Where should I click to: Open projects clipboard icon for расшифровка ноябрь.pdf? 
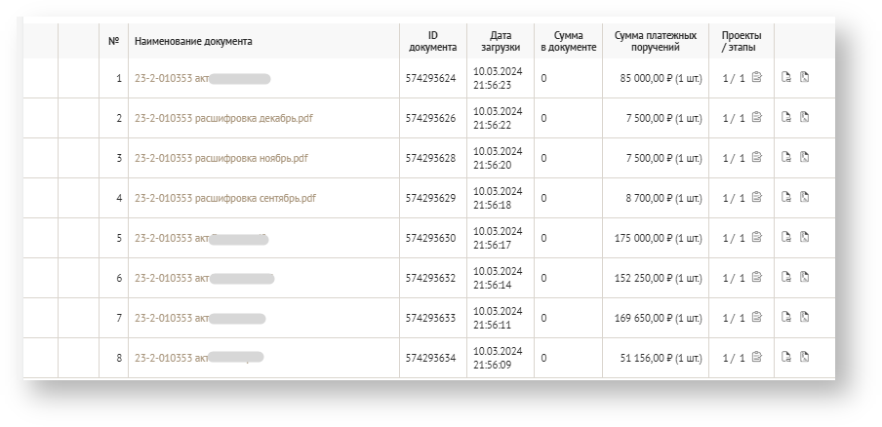(x=756, y=158)
